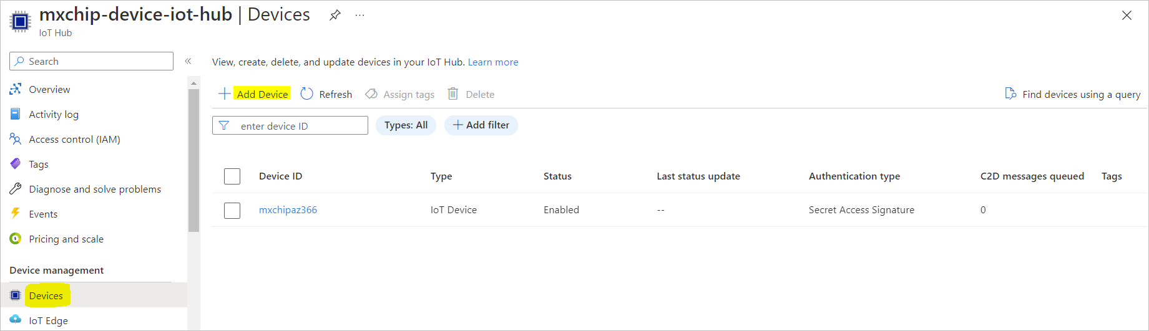
Task: Click the Delete toolbar button
Action: click(x=480, y=94)
